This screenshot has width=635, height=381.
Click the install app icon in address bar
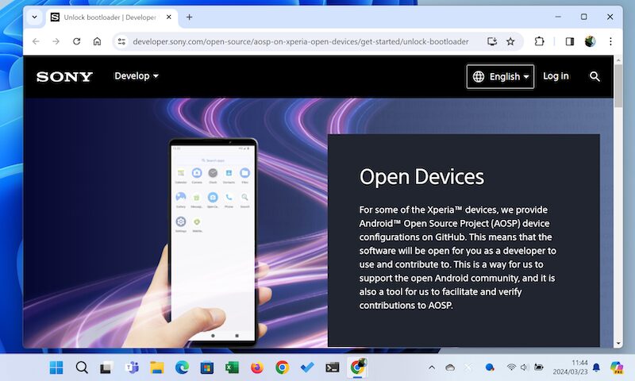click(x=491, y=41)
